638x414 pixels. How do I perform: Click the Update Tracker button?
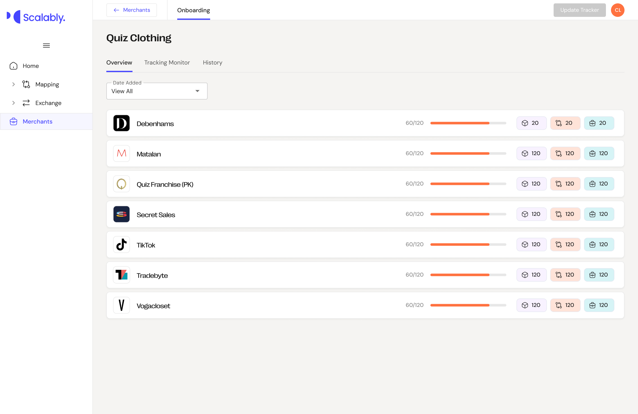(579, 10)
